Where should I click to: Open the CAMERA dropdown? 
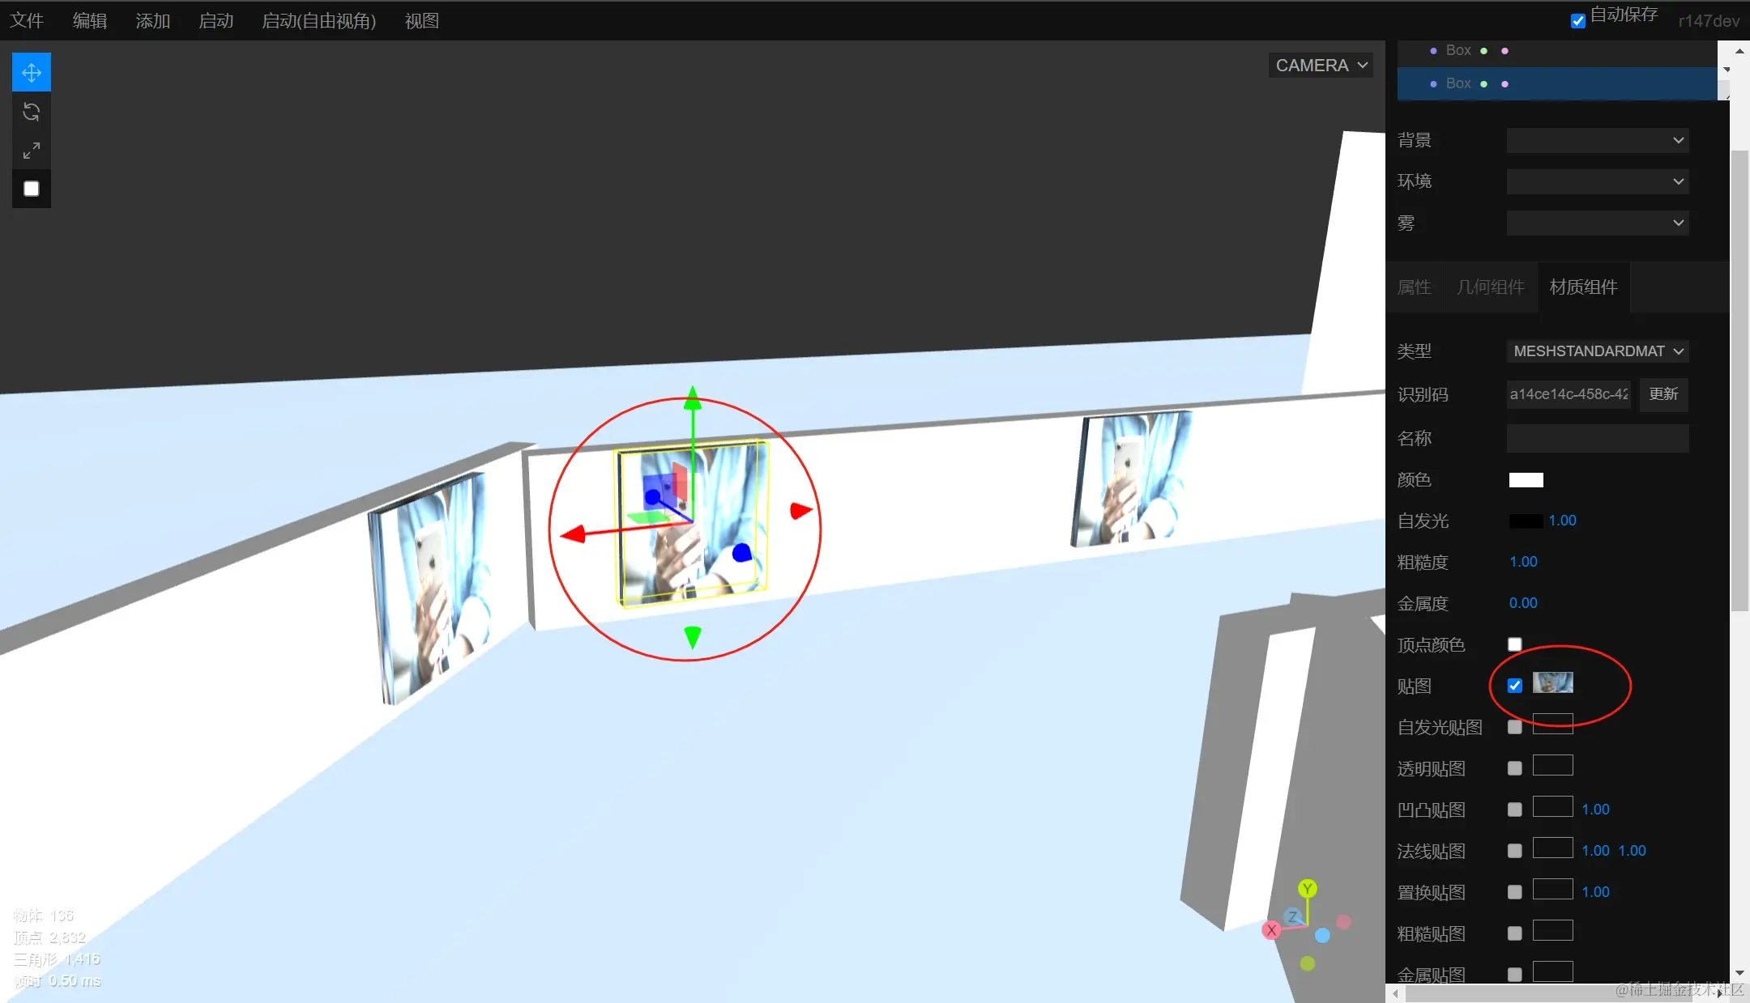coord(1321,66)
